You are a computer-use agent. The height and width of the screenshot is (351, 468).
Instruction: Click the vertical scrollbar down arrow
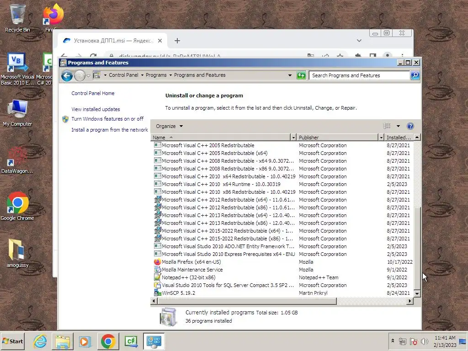(417, 293)
